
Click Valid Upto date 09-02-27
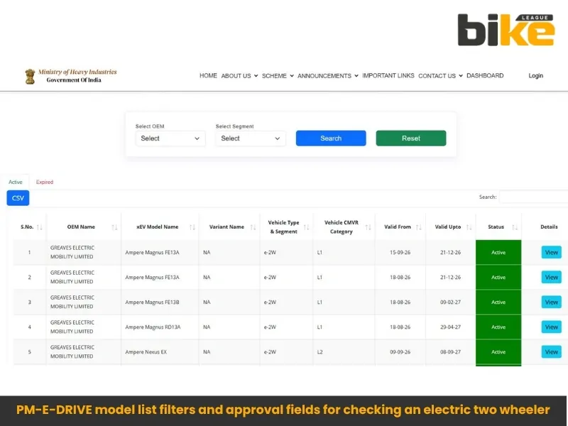[450, 302]
